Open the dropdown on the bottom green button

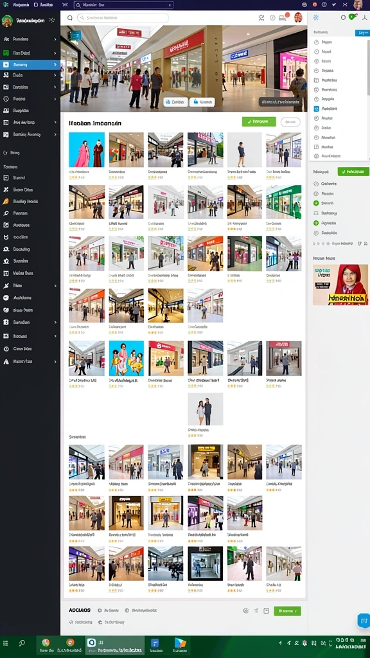(x=297, y=611)
